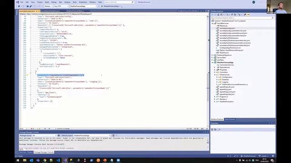
Task: Open blue Visual Studio Code taskbar icon
Action: 58,160
